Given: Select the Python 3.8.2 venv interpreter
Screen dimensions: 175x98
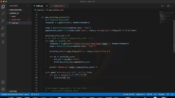Looking at the screenshot, I should click(15, 94).
